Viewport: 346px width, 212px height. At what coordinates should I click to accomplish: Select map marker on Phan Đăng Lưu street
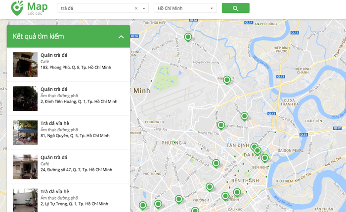221,126
